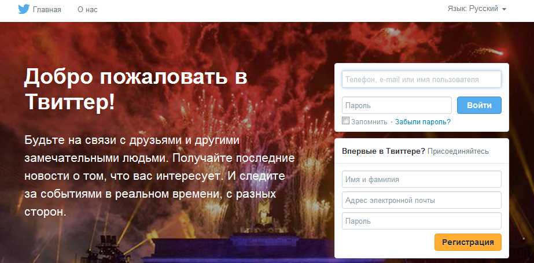Toggle remember-me via the Запомнить label
The image size is (534, 263).
tap(369, 122)
